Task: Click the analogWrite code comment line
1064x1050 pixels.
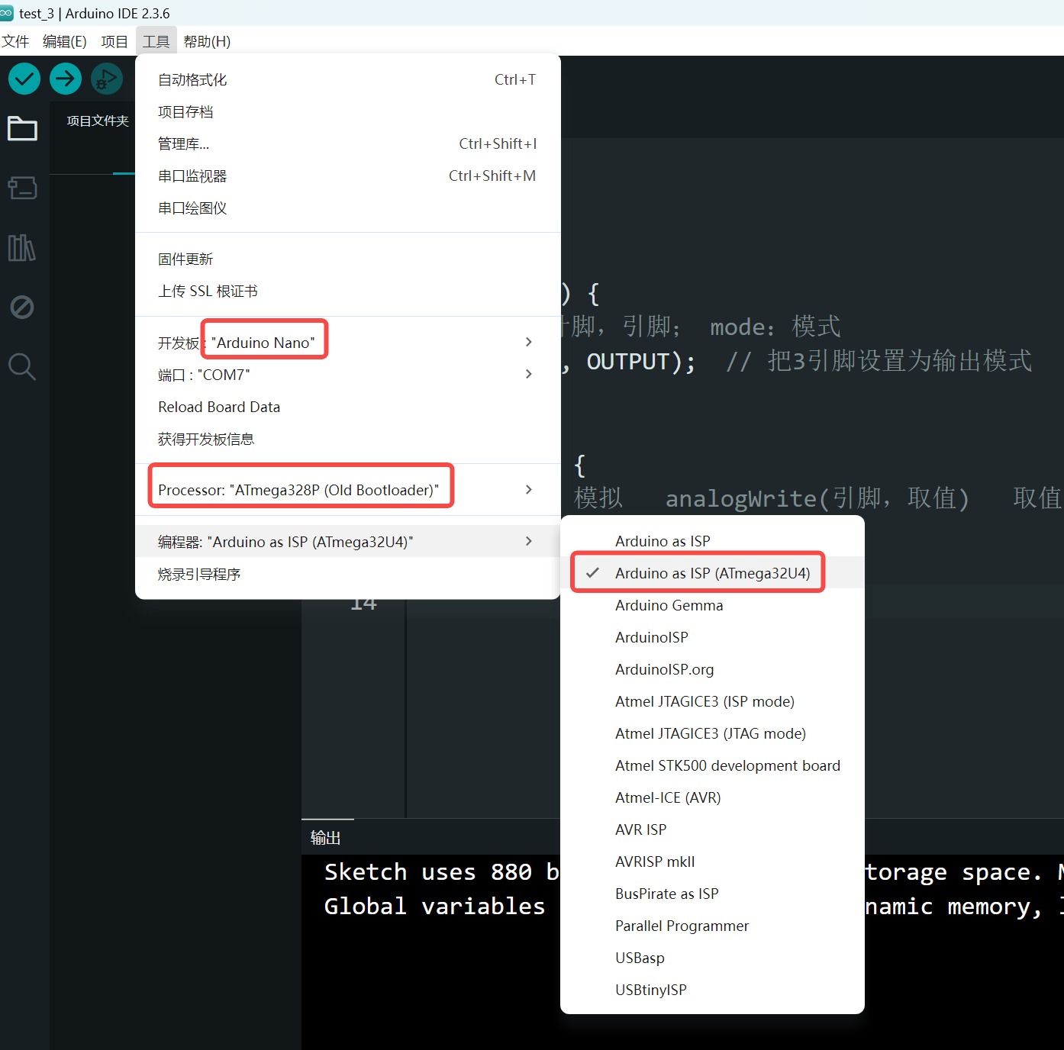Action: coord(817,498)
